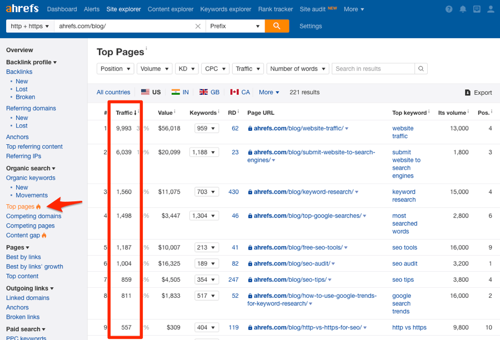Click the flame icon beside Content gap
This screenshot has width=500, height=340.
(x=44, y=235)
